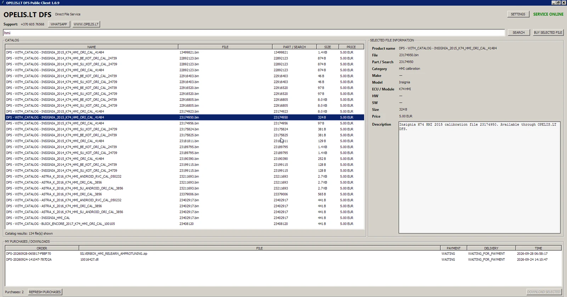Click the SILVERBOX_HMI_RELEARN_AMPROTUNING.zip purchase file
This screenshot has width=567, height=297.
coord(113,254)
